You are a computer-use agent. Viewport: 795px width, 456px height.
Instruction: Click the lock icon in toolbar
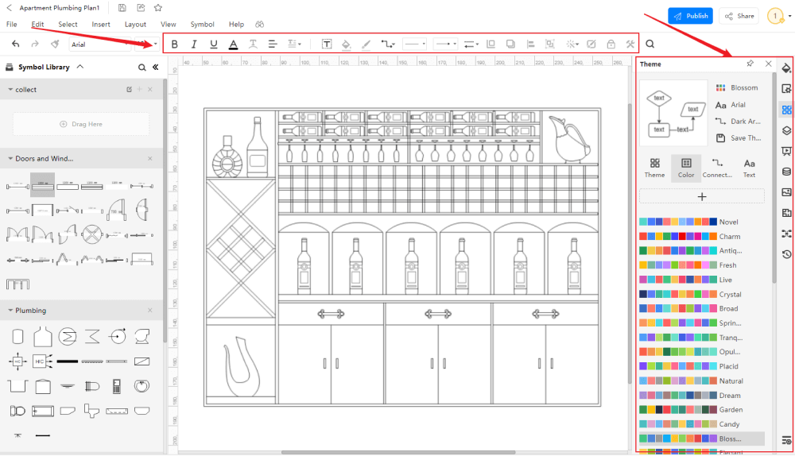click(611, 44)
